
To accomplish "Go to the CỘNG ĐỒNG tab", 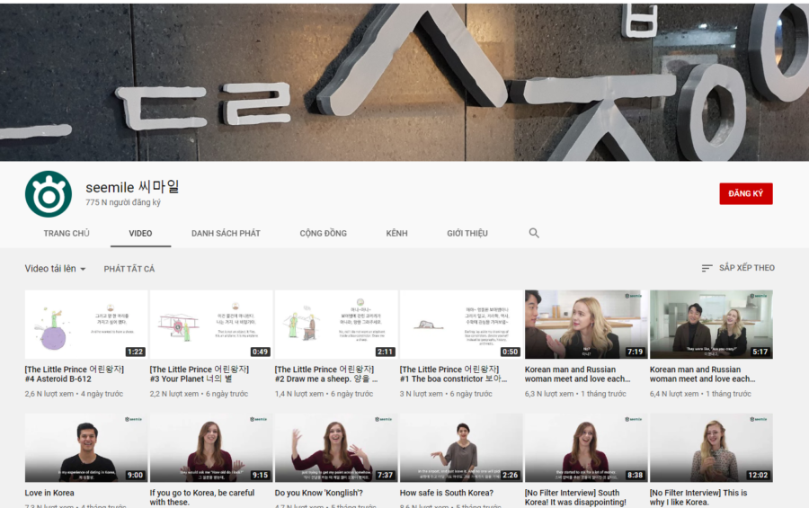I will point(324,234).
